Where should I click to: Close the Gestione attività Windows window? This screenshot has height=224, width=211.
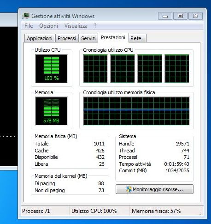(x=195, y=16)
